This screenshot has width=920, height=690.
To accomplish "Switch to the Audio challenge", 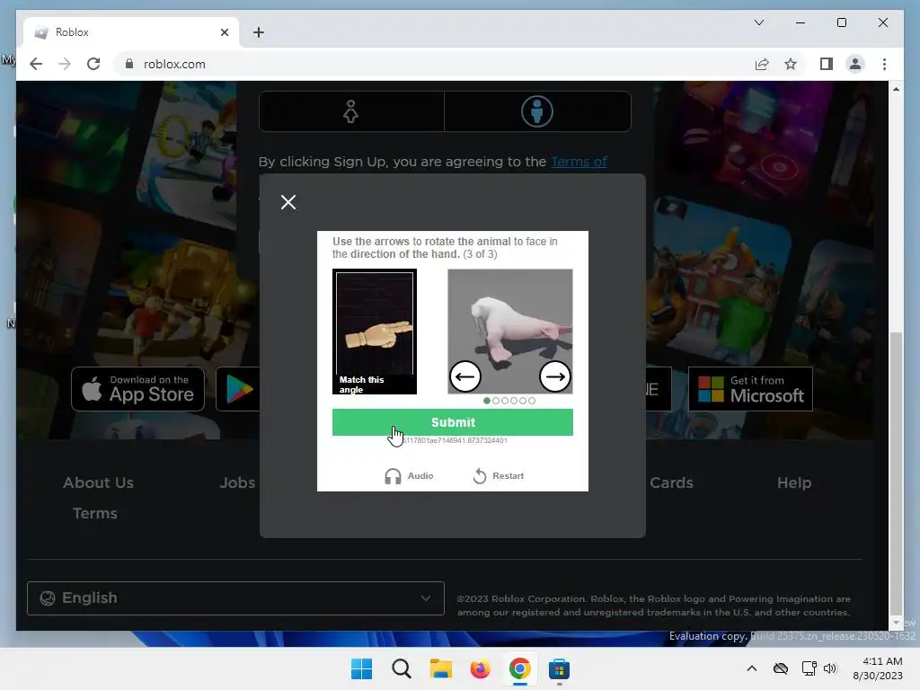I will (x=409, y=476).
